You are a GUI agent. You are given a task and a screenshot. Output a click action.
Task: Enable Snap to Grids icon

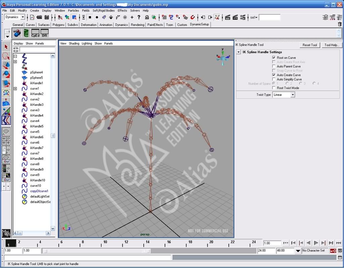coord(164,17)
